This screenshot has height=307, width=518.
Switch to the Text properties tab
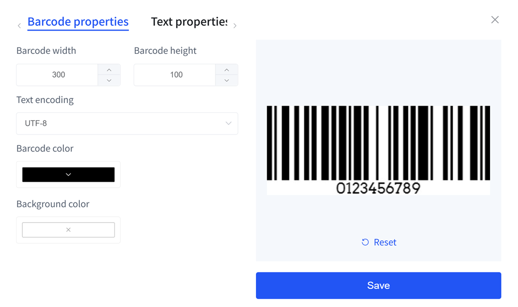pyautogui.click(x=190, y=22)
